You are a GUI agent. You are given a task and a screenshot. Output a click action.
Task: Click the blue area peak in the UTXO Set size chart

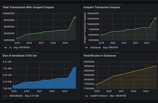pyautogui.click(x=76, y=66)
